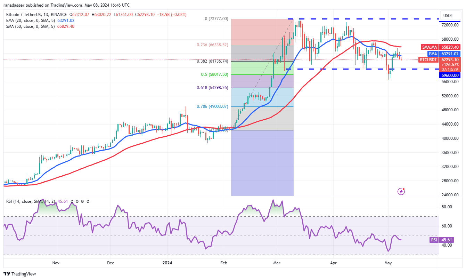The width and height of the screenshot is (466, 280).
Task: Click the red SMA:MA price axis tag
Action: click(429, 47)
